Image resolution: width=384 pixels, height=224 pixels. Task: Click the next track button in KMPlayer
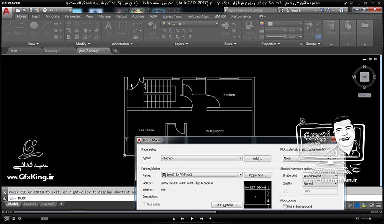(x=201, y=218)
